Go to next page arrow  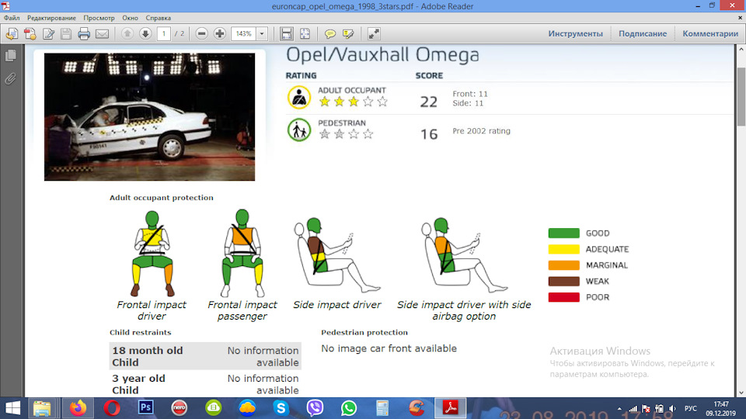click(x=145, y=33)
